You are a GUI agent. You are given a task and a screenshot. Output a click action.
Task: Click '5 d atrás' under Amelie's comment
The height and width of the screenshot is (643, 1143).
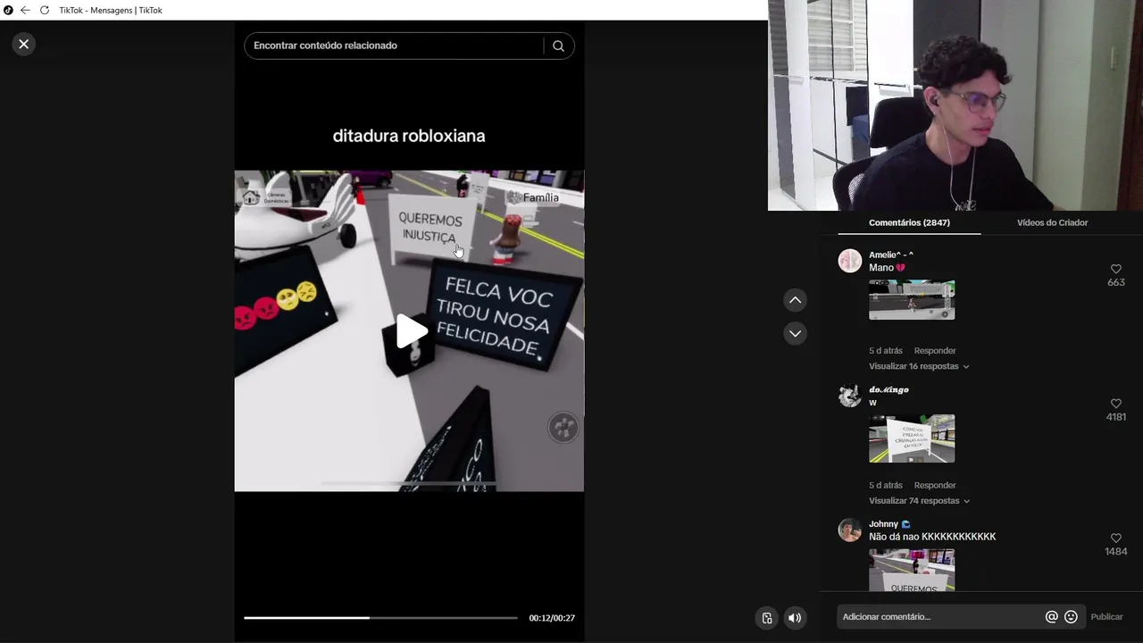(x=886, y=351)
